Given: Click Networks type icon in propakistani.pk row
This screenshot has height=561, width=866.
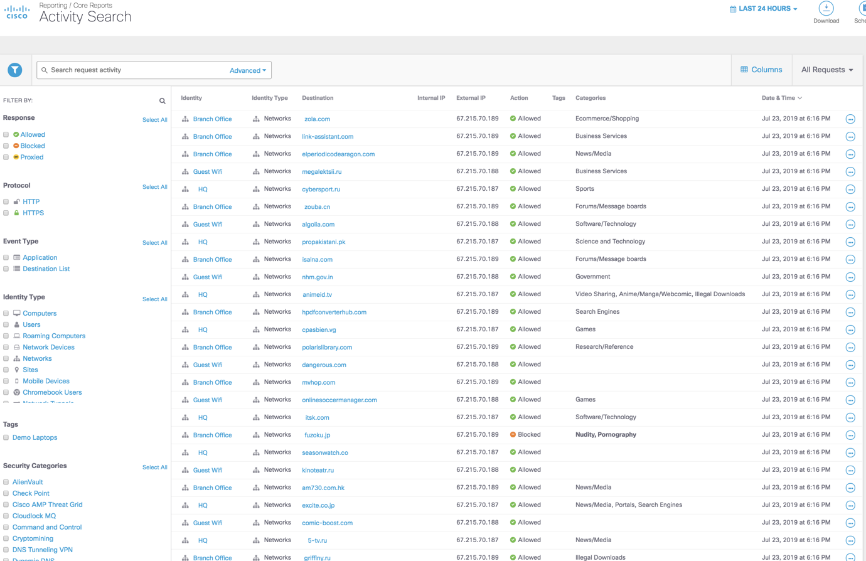Looking at the screenshot, I should click(x=256, y=242).
